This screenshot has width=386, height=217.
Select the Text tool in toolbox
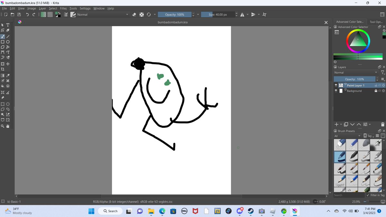[8, 25]
